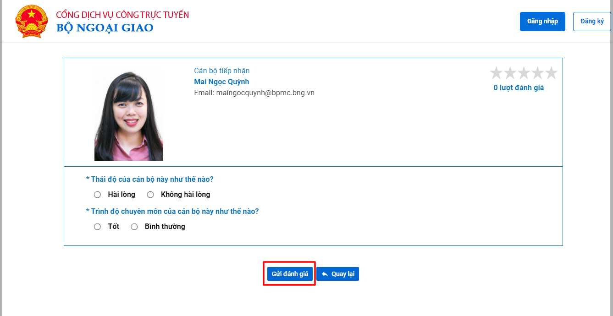
Task: Click the 'Cán bộ tiếp nhận' label
Action: (222, 71)
